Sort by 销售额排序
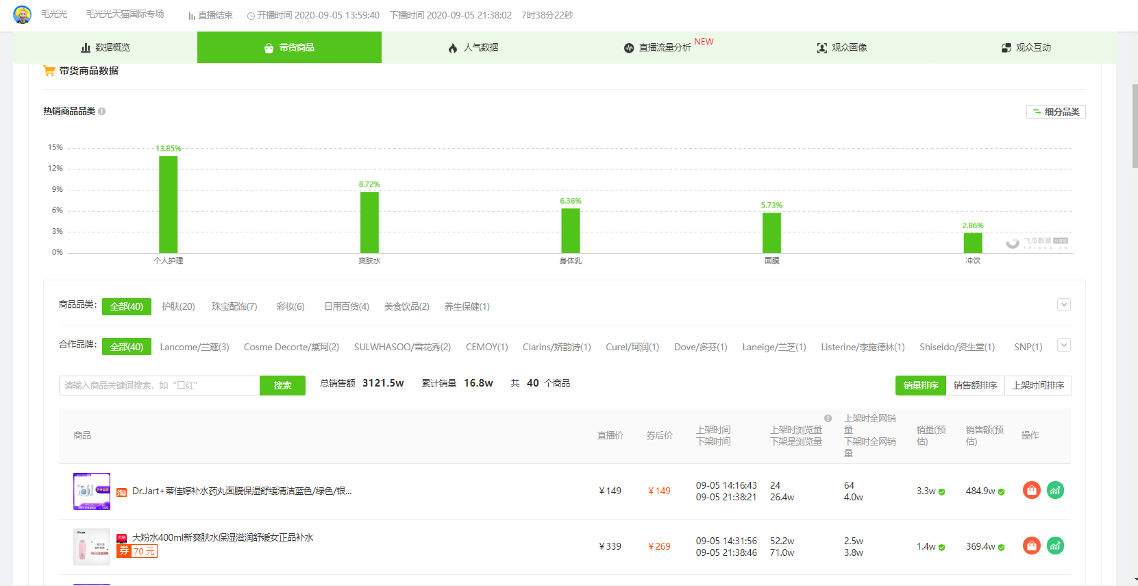Image resolution: width=1138 pixels, height=586 pixels. pos(976,385)
